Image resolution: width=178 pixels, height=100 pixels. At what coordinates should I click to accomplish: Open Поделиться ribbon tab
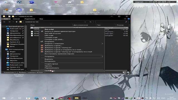30,19
